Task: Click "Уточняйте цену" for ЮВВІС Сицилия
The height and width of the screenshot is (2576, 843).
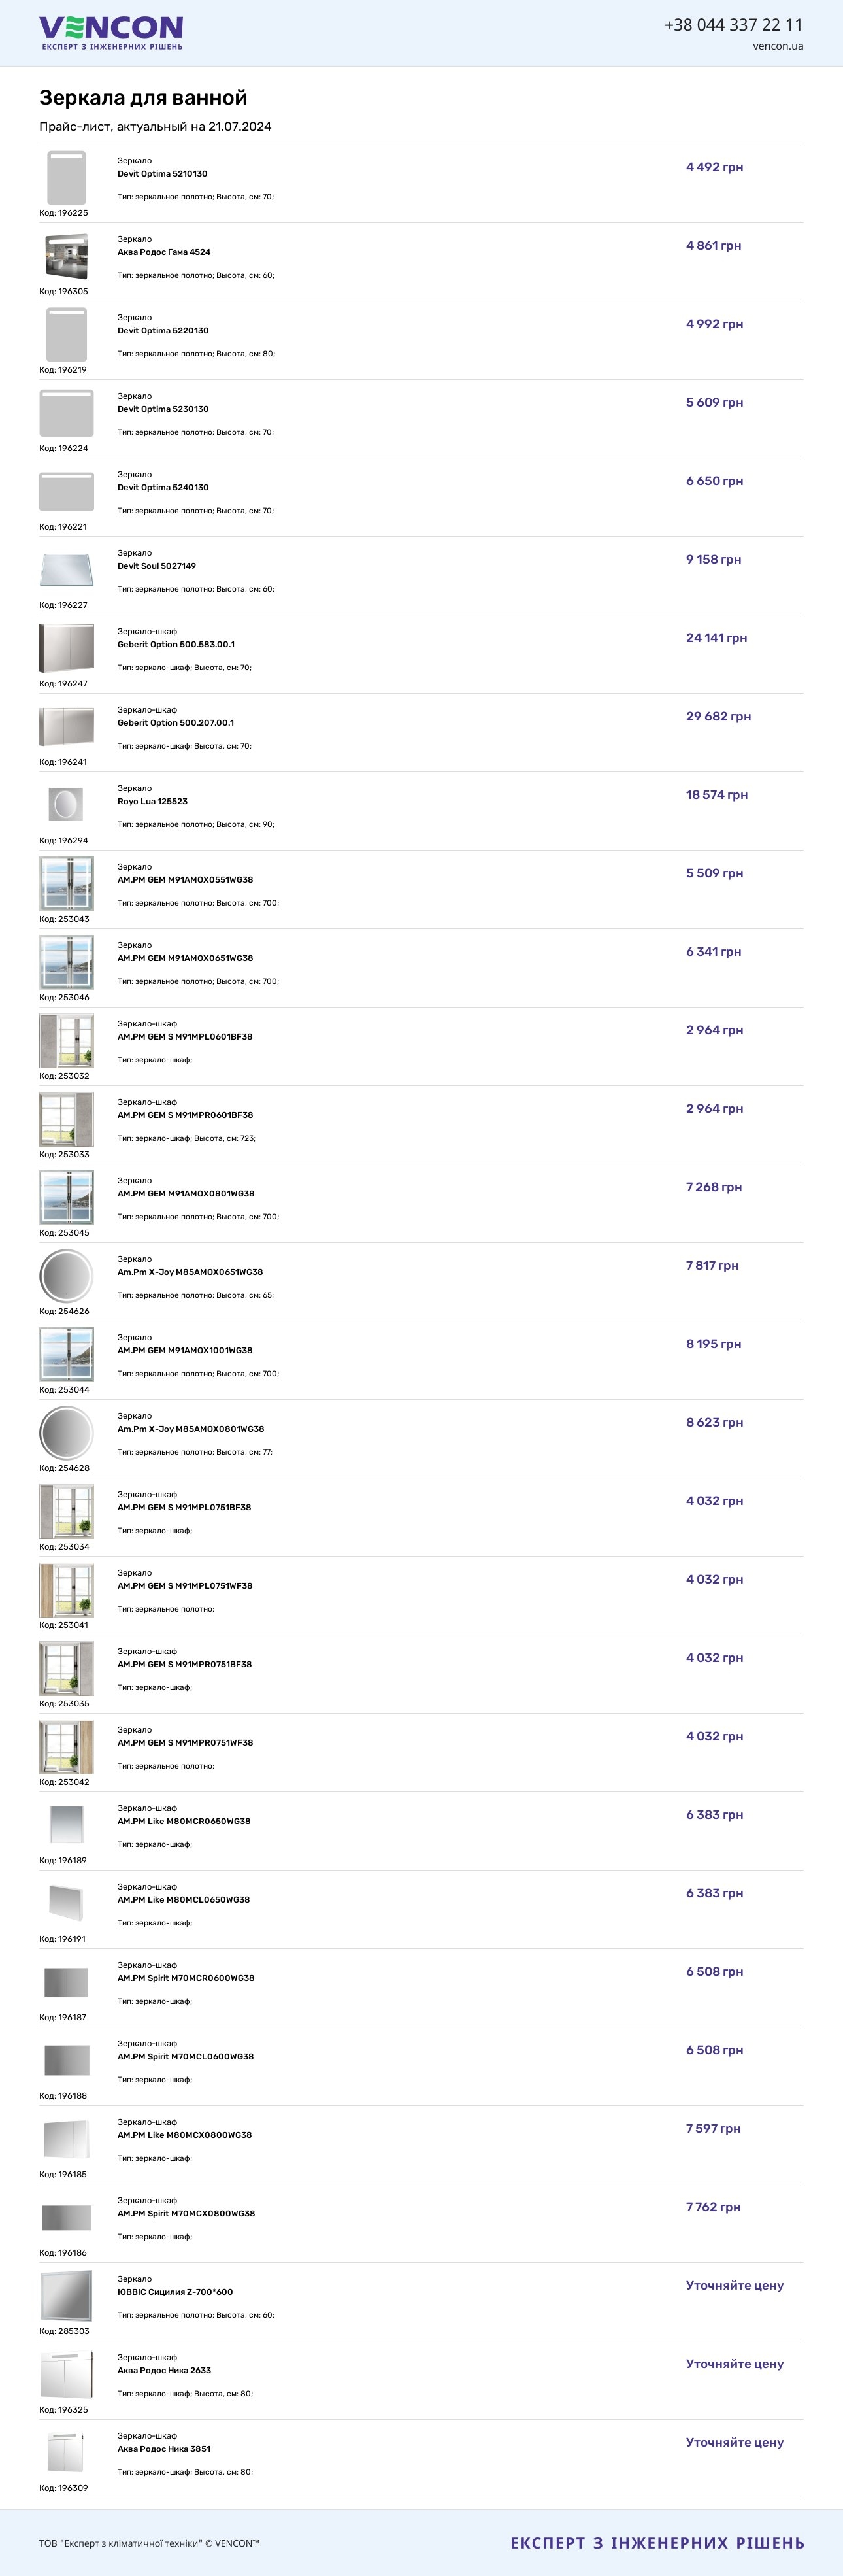Action: pos(734,2285)
